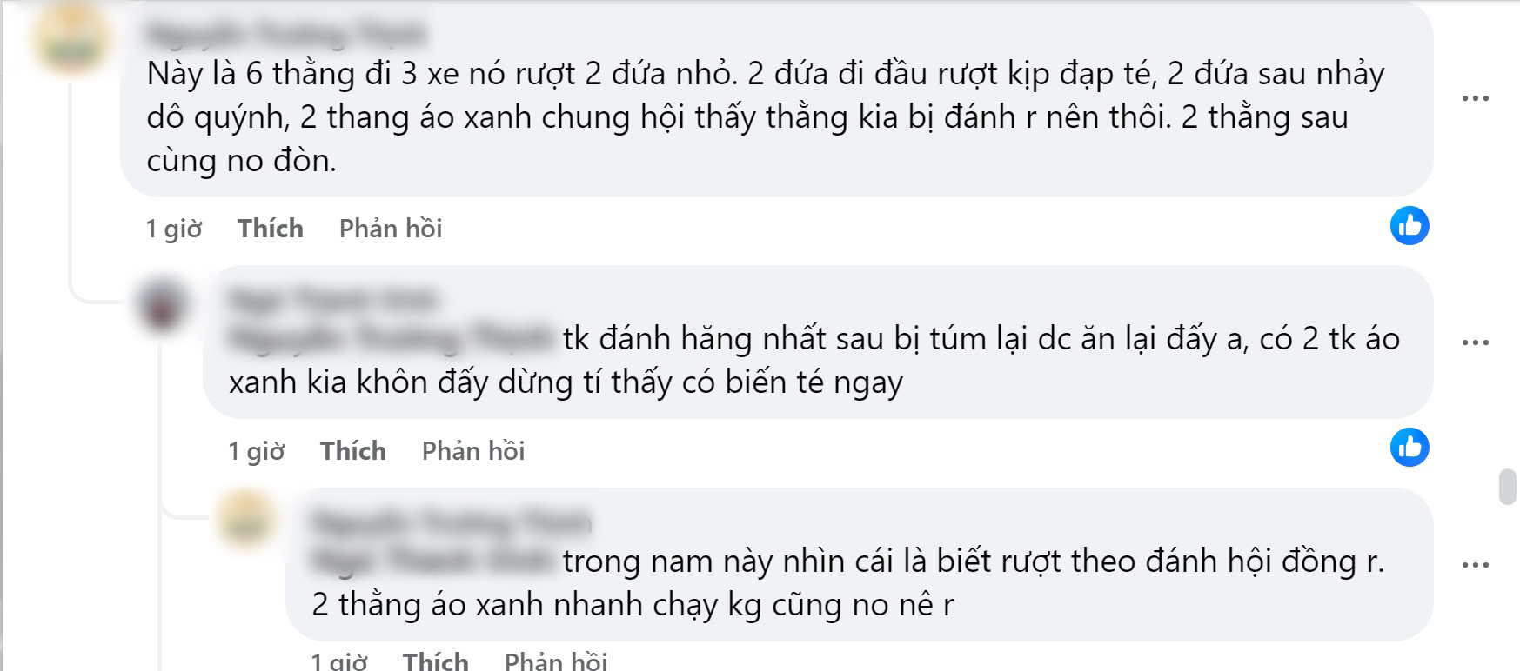Click Phản hồi under the "xanh kia khôn đấy" reply
1520x671 pixels.
point(473,451)
